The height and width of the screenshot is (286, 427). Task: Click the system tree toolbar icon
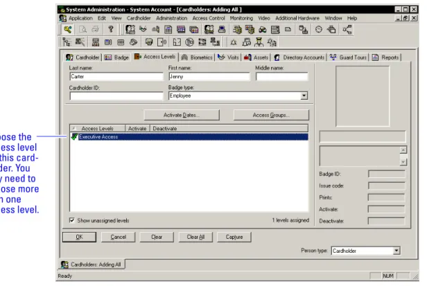point(67,42)
